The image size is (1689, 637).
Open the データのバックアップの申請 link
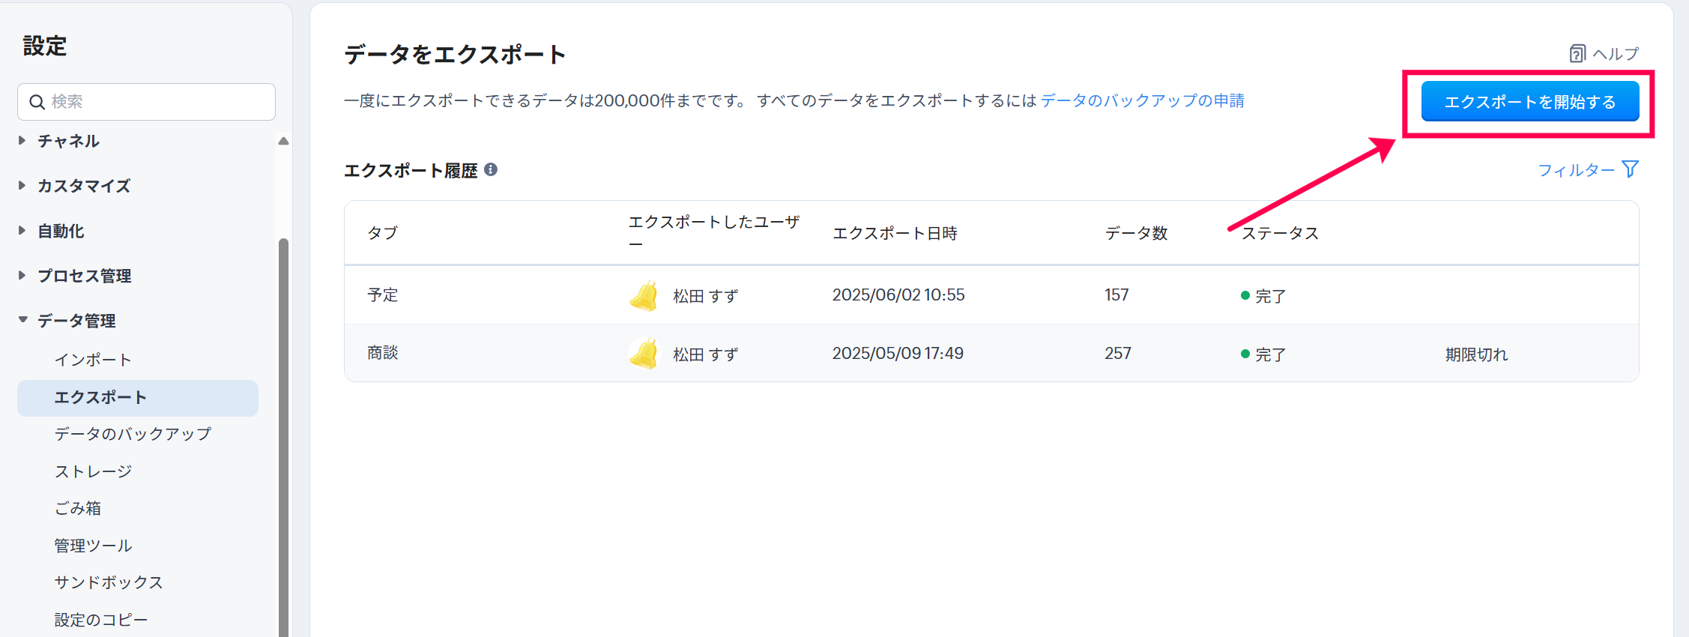click(x=1142, y=100)
